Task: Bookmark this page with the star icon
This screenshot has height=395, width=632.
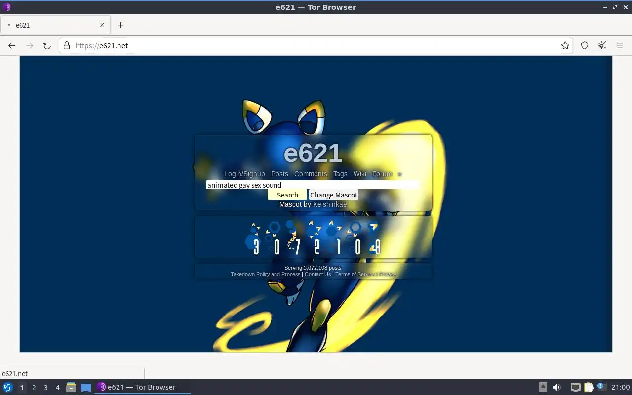Action: (565, 45)
